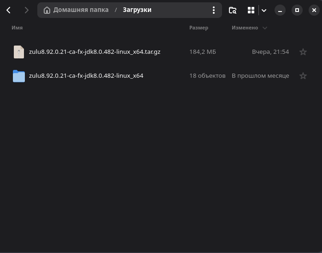Maximize the file manager window

click(x=297, y=10)
